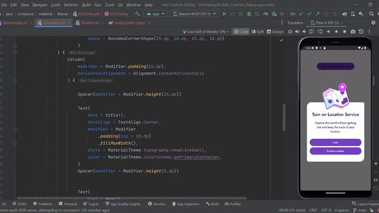Open the Profiler tool window
This screenshot has height=213, width=379.
tap(233, 204)
